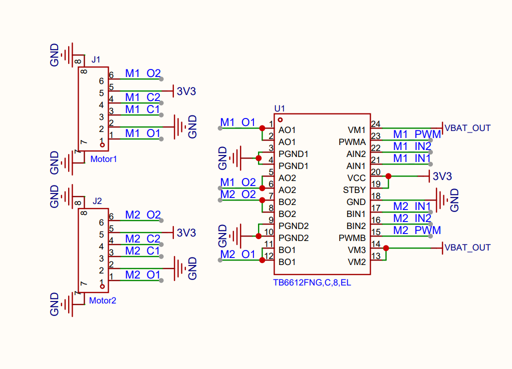
Task: Click the pin-1 circle marker inside J2
Action: [102, 286]
